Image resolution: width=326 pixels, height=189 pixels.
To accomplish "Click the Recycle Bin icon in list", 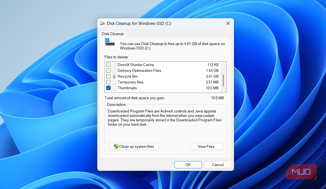I will (x=114, y=77).
